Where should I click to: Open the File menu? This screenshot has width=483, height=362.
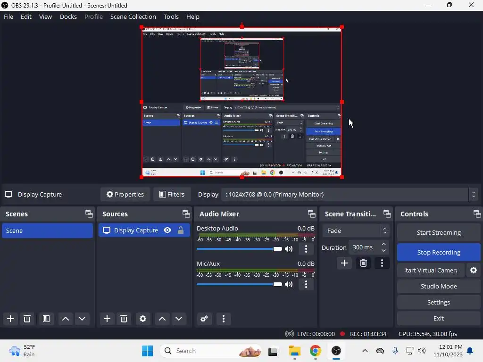[8, 16]
